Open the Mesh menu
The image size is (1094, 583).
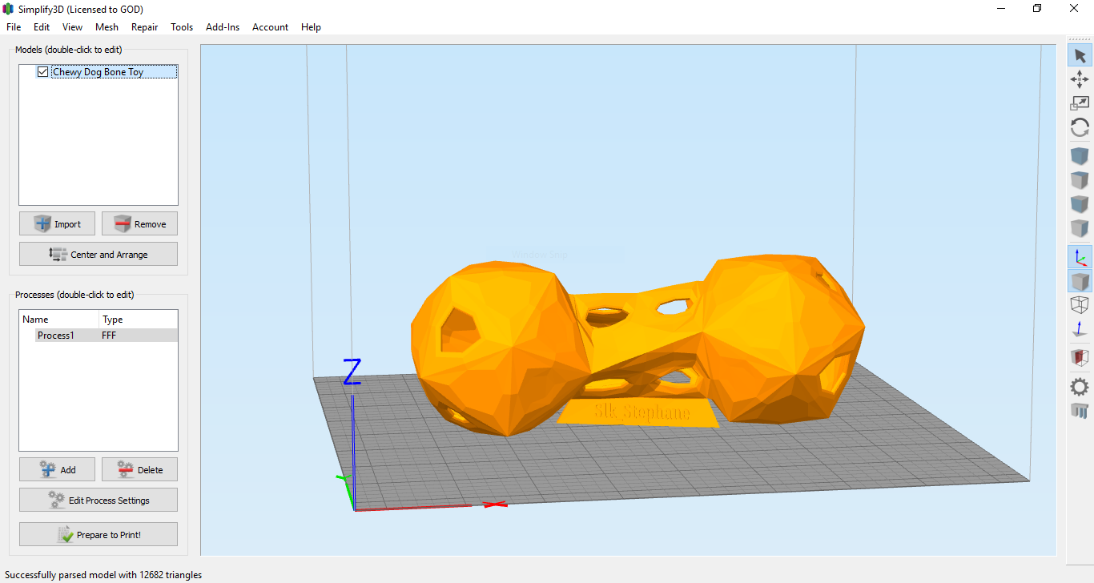(107, 27)
